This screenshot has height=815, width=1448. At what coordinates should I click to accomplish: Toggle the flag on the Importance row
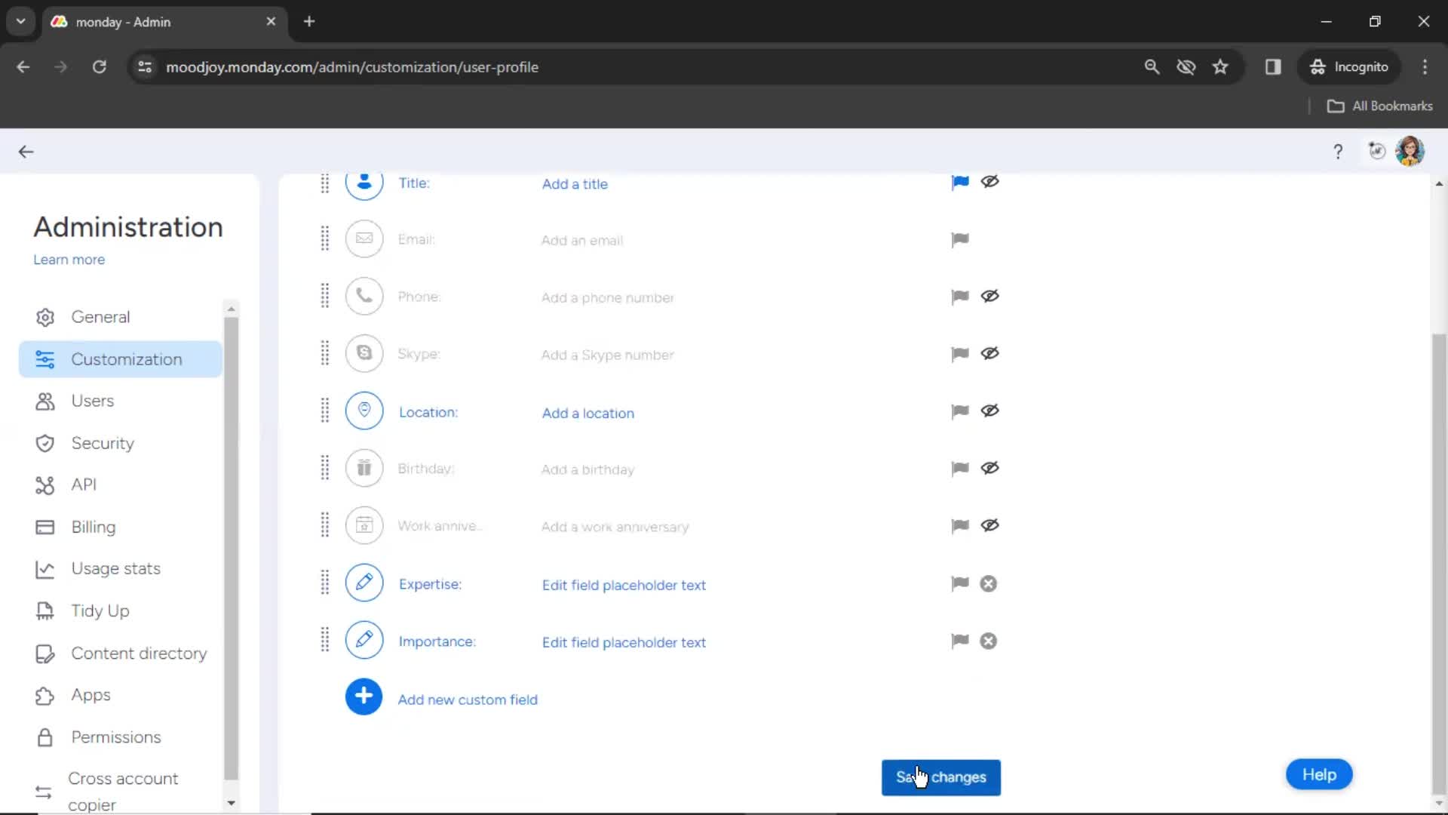pyautogui.click(x=960, y=641)
